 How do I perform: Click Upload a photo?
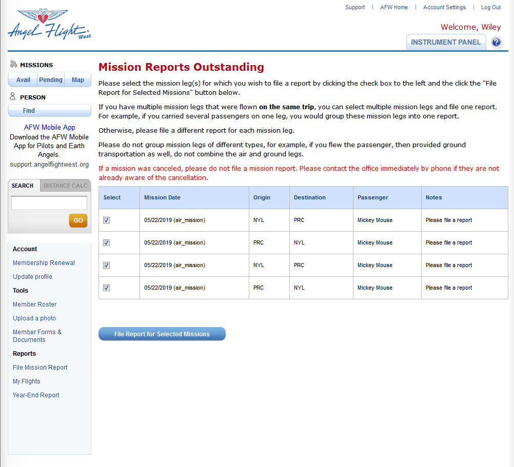tap(34, 318)
